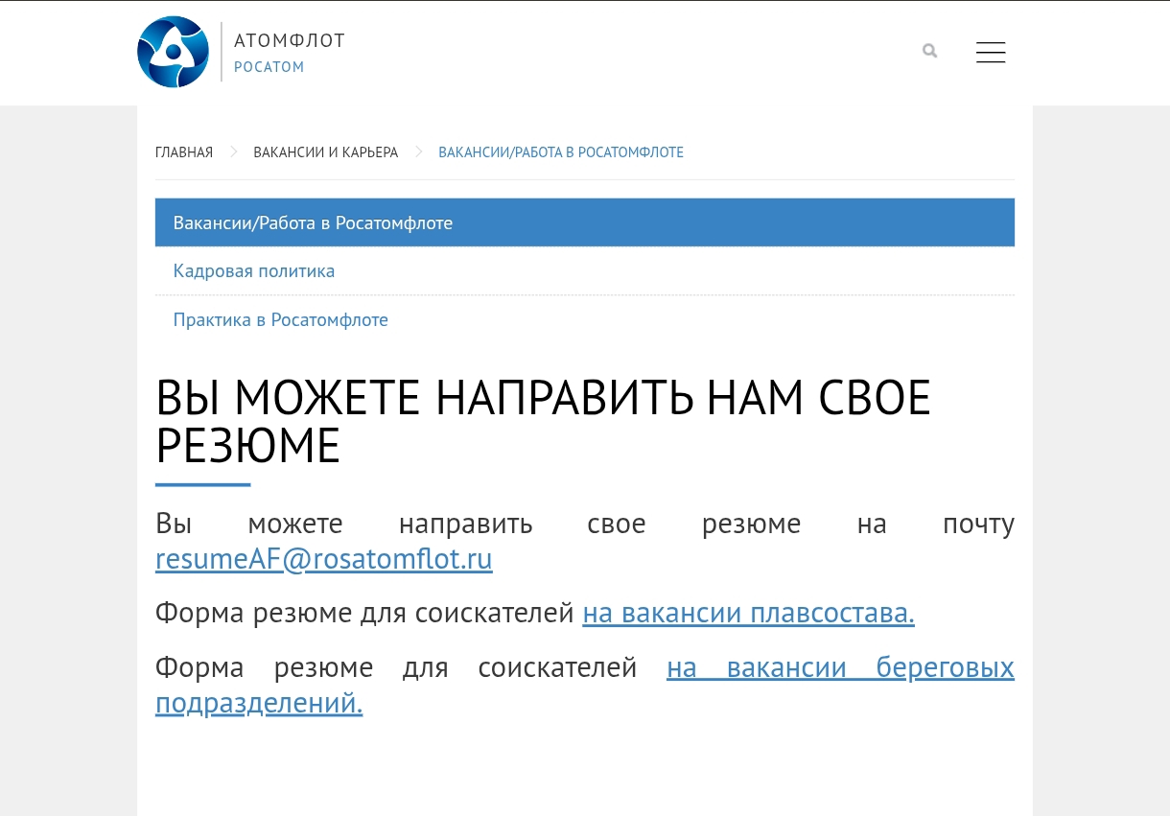The width and height of the screenshot is (1170, 816).
Task: Click ВАКАНСИИ/РАБОТА В РОСАТОМФЛОТЕ breadcrumb
Action: point(561,152)
